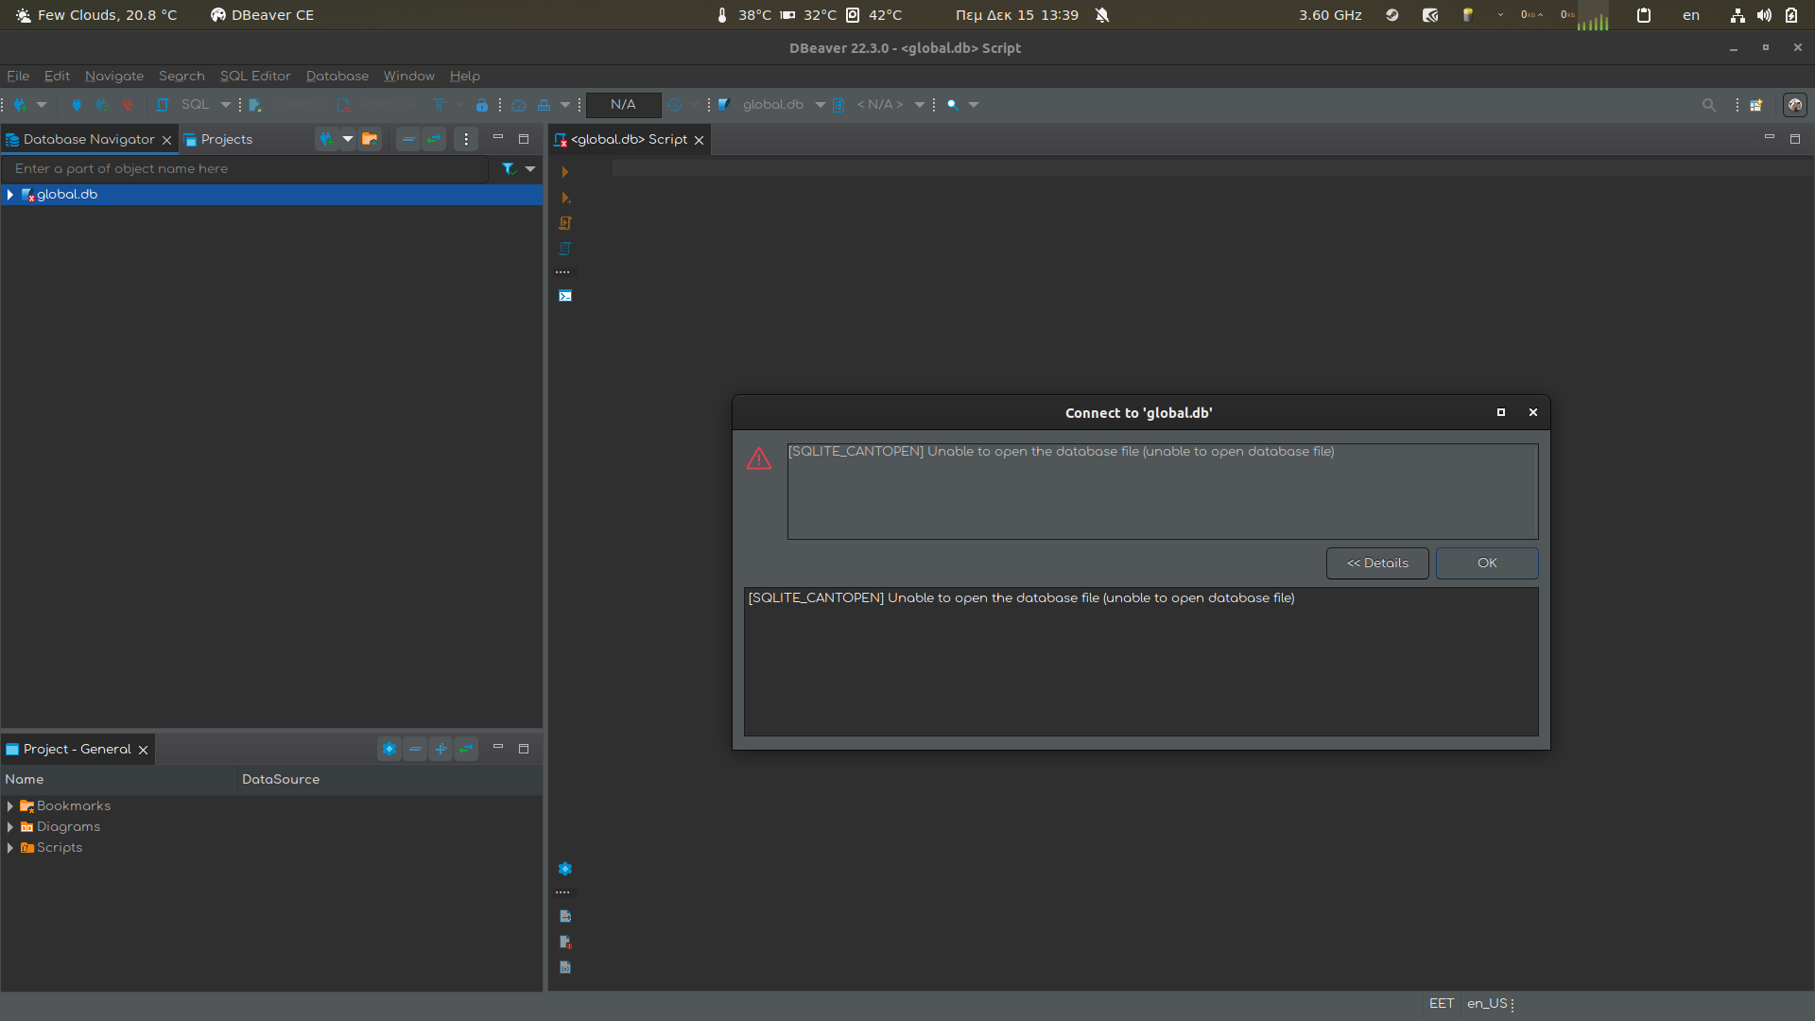
Task: Click the Database Dashboard gauge icon
Action: tap(519, 105)
